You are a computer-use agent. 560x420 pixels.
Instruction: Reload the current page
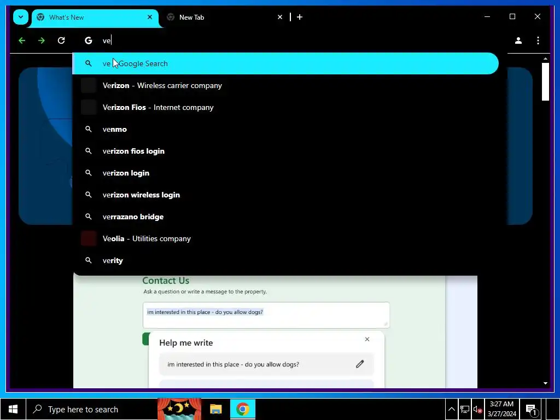[61, 40]
